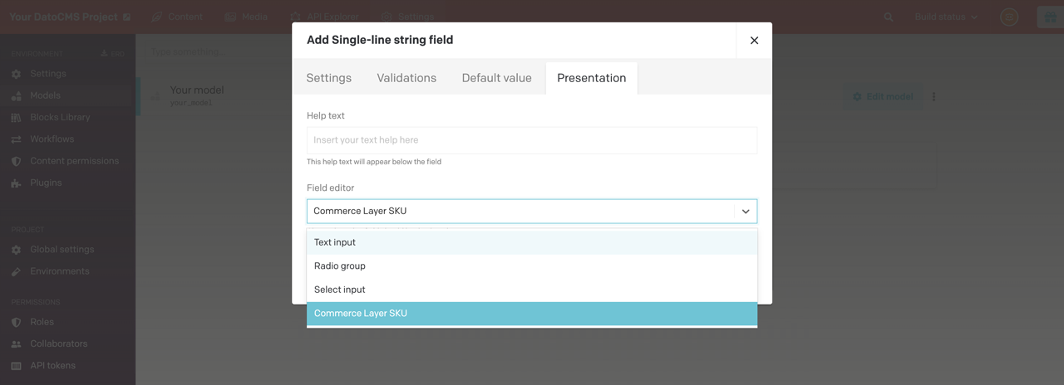Click the search magnifier icon
Screen dimensions: 1064x385
(x=889, y=17)
